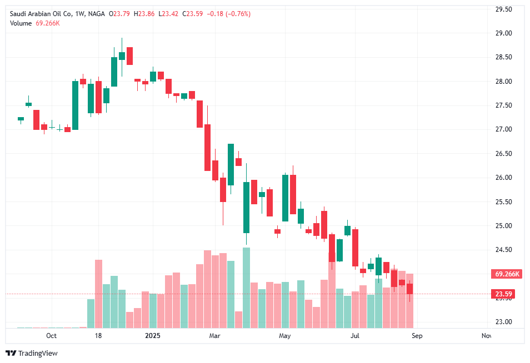Click the 29.00 price scale label
Image resolution: width=530 pixels, height=363 pixels.
click(x=504, y=33)
